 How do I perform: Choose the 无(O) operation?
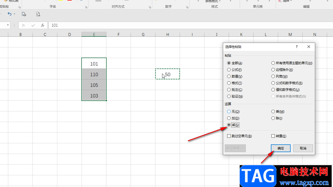click(x=233, y=112)
